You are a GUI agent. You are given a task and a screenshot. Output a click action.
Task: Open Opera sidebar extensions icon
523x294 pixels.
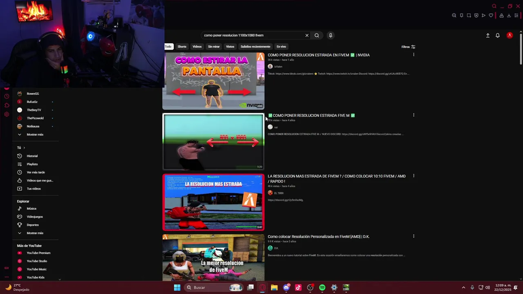point(7,105)
